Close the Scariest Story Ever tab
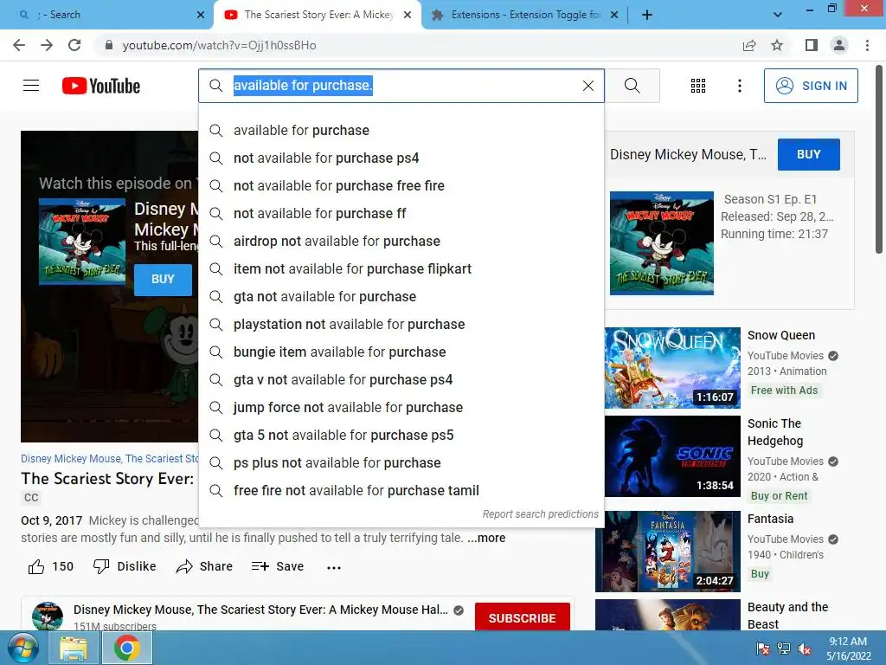This screenshot has width=886, height=665. (x=408, y=15)
